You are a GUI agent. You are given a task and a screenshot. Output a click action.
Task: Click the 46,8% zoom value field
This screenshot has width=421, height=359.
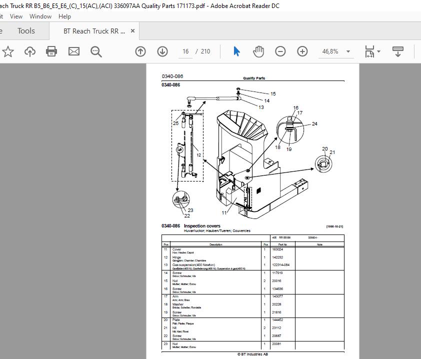[x=330, y=51]
